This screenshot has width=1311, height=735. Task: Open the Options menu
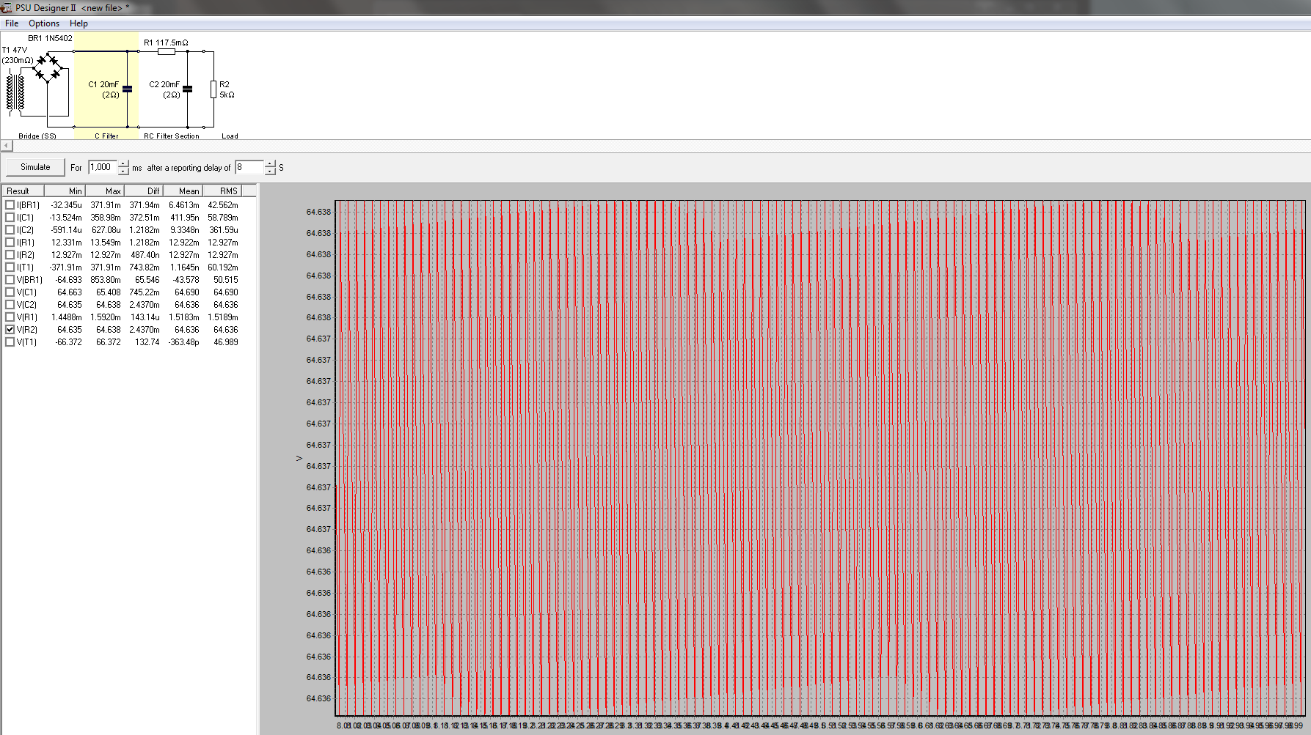point(44,23)
